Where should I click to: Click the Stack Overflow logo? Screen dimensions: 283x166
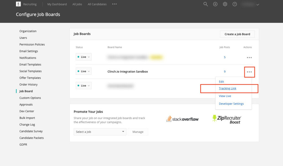point(182,119)
